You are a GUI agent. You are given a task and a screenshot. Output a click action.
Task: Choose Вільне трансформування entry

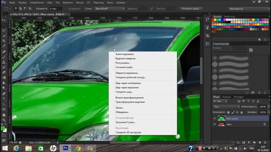pos(130,98)
